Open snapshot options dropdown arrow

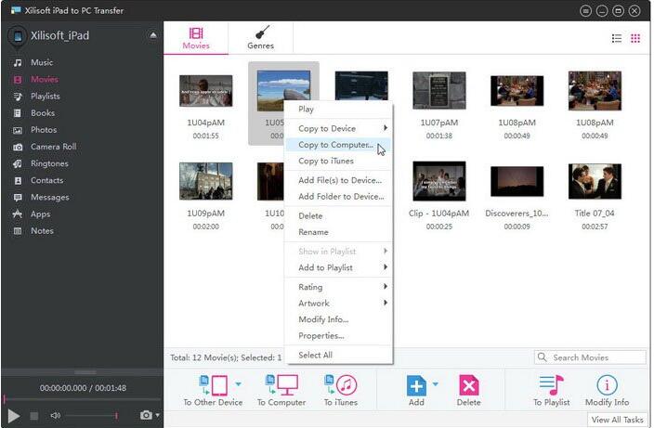pyautogui.click(x=158, y=415)
